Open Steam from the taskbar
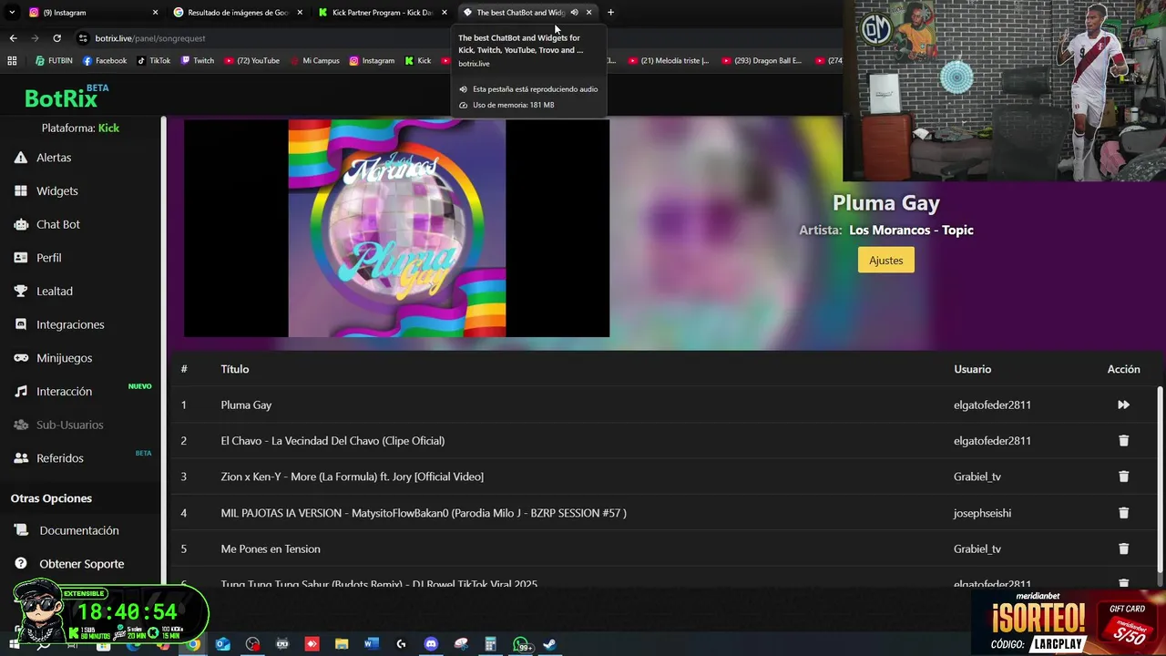The image size is (1166, 656). (x=550, y=644)
